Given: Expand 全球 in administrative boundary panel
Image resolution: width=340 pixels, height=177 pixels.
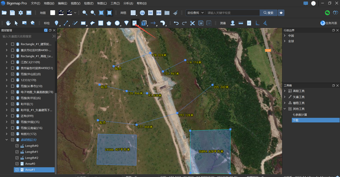Looking at the screenshot, I should [x=285, y=41].
